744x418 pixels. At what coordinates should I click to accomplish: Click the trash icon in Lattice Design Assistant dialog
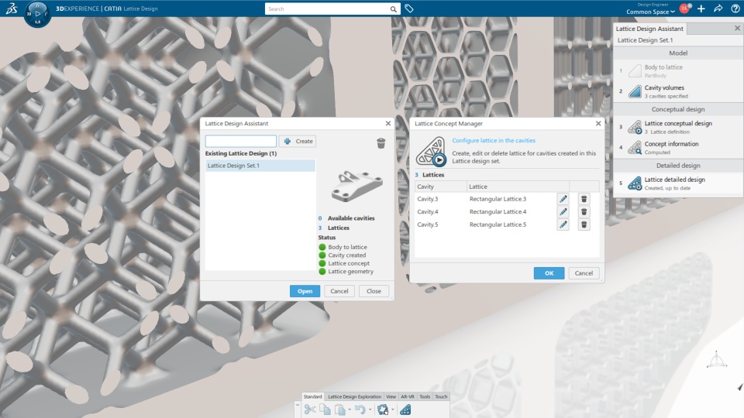tap(381, 143)
